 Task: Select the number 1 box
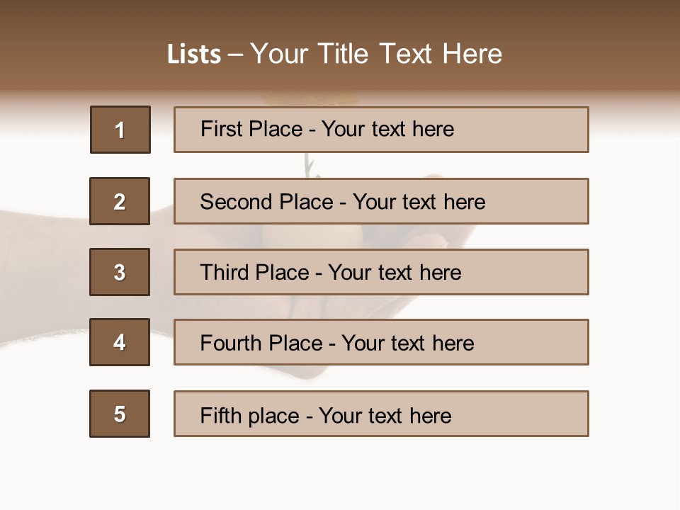pyautogui.click(x=120, y=130)
